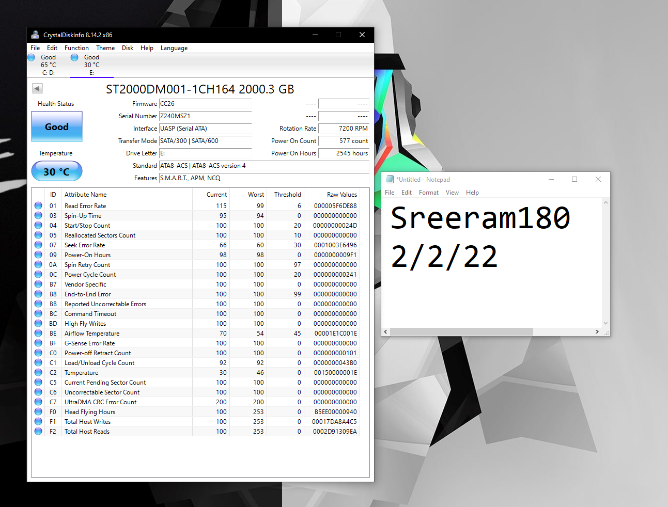
Task: Click status orb for Spin Retry Count
Action: pyautogui.click(x=38, y=264)
